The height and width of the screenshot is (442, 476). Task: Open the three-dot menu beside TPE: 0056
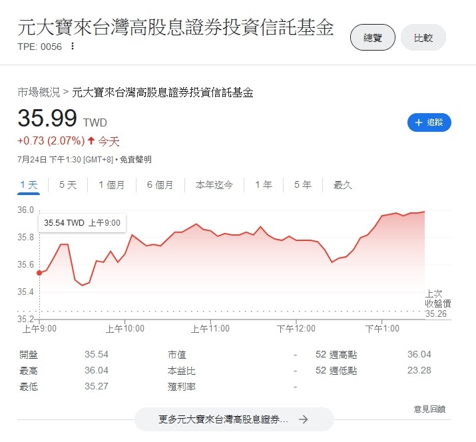point(73,46)
